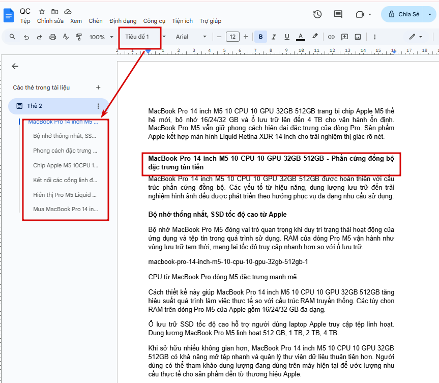Decrease font size with minus
Image resolution: width=439 pixels, height=383 pixels.
click(219, 37)
